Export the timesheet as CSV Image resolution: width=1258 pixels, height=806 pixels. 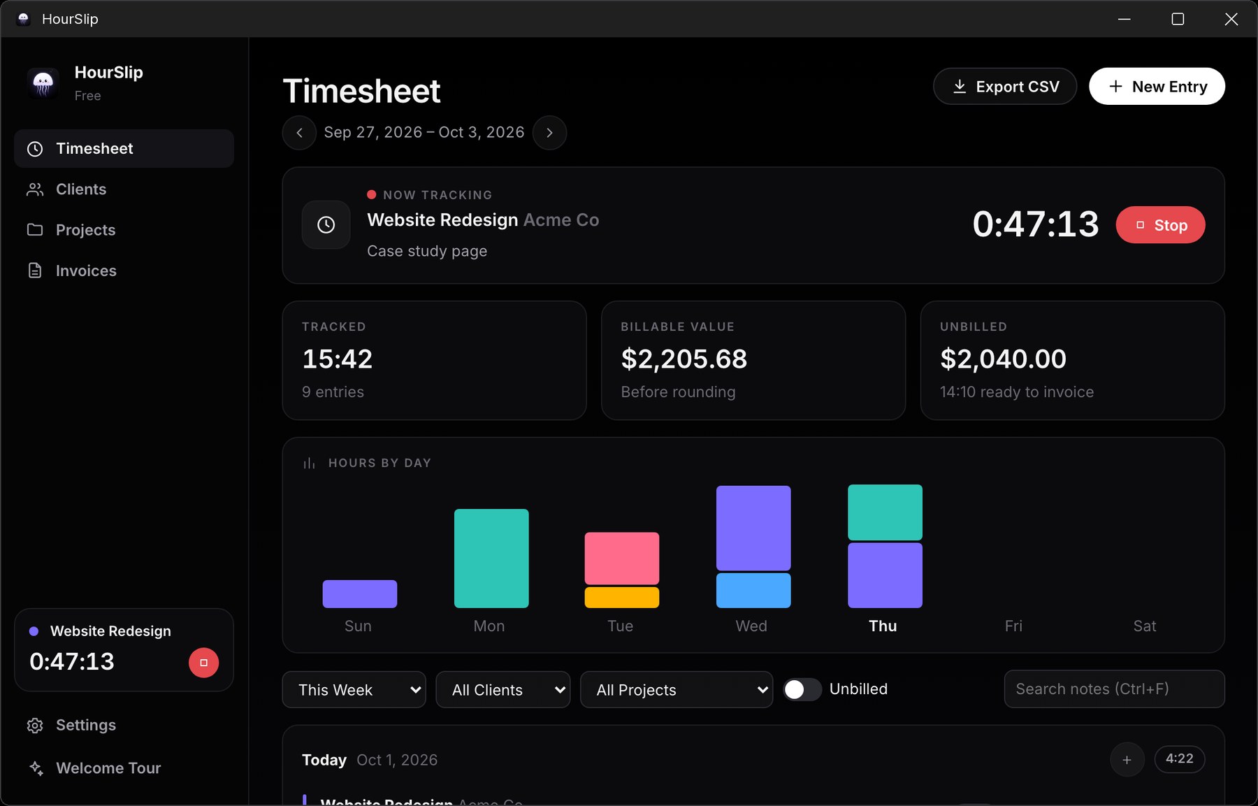pyautogui.click(x=1005, y=87)
